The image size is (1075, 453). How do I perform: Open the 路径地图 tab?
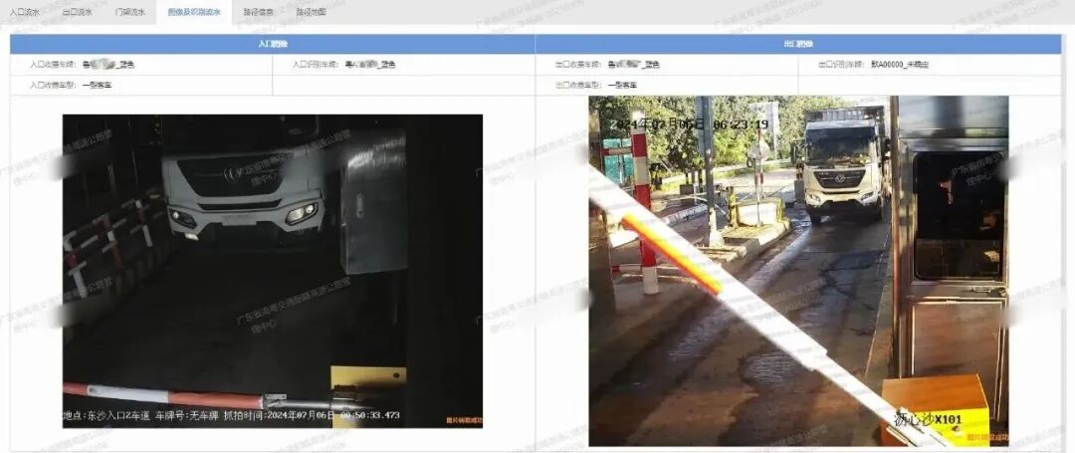(311, 12)
